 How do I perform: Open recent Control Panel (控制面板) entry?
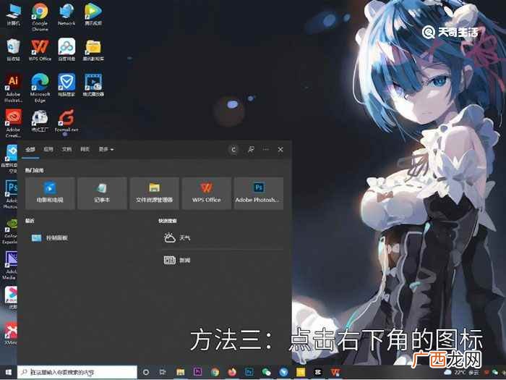50,238
